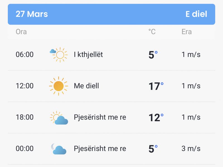Click the 17° temperature value
This screenshot has width=223, height=167.
pos(156,86)
